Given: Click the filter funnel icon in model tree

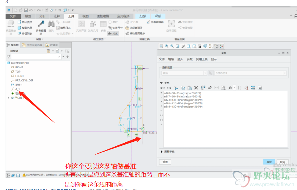Looking at the screenshot, I should pyautogui.click(x=9, y=57).
